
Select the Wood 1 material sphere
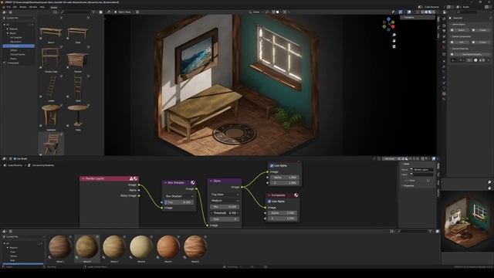point(60,247)
